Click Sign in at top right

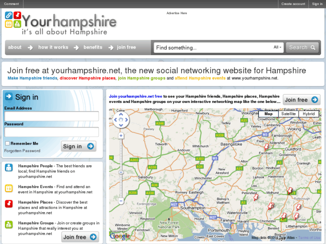[x=317, y=4]
